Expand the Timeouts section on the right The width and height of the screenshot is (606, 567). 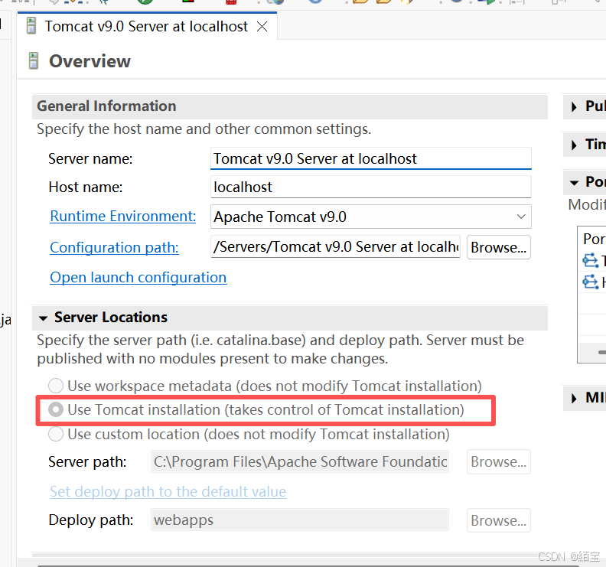click(574, 145)
